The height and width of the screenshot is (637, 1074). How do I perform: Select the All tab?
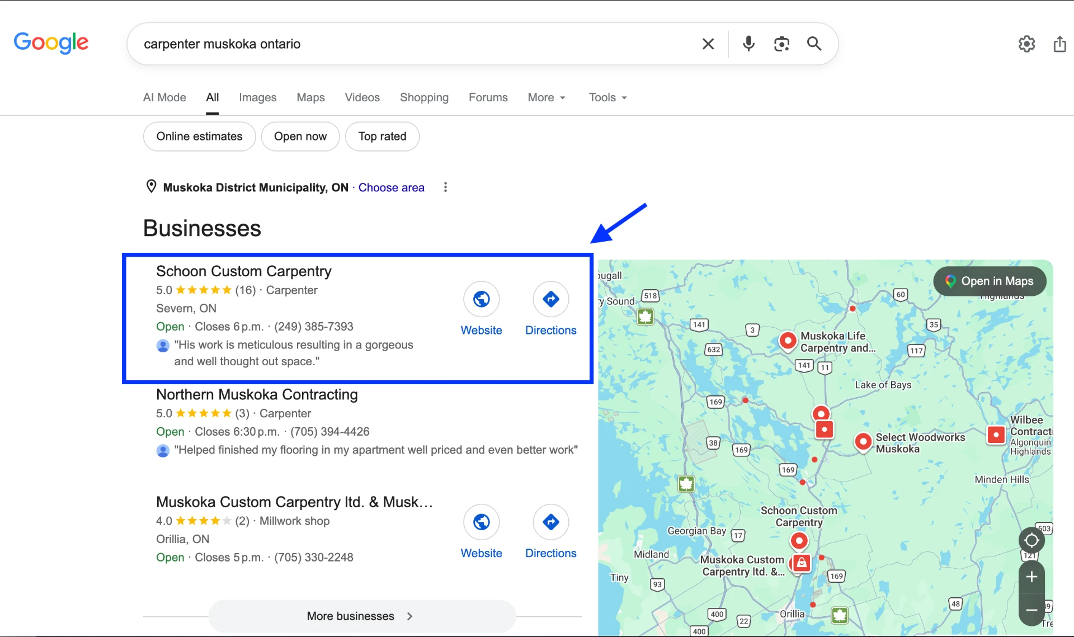pyautogui.click(x=212, y=97)
